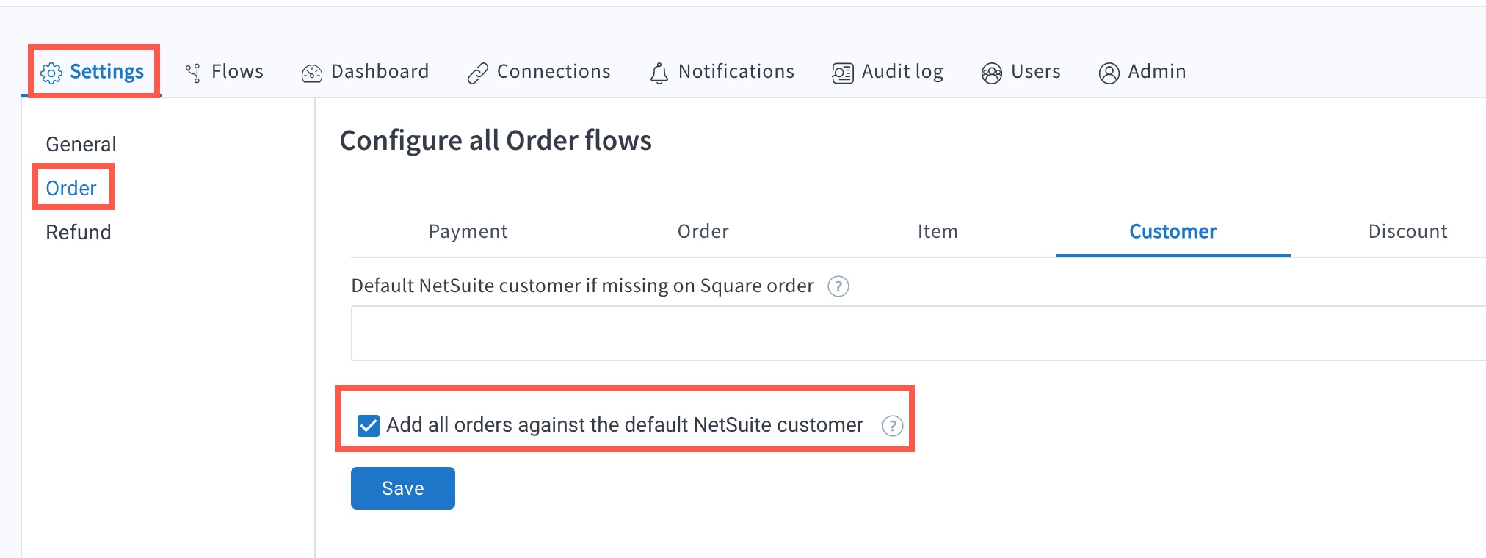Image resolution: width=1486 pixels, height=558 pixels.
Task: Click the Flows branch icon
Action: [193, 73]
